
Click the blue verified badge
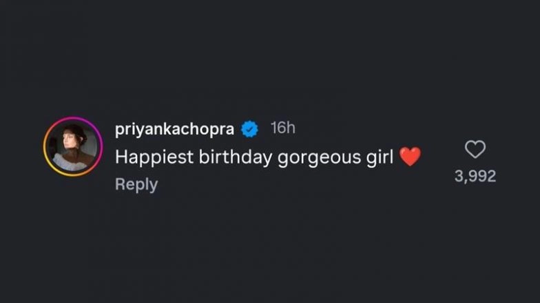(249, 128)
